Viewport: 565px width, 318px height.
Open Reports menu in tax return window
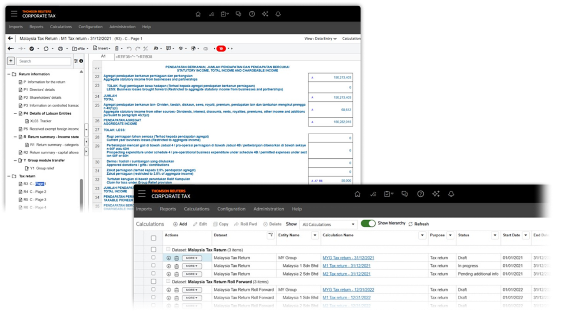[36, 27]
